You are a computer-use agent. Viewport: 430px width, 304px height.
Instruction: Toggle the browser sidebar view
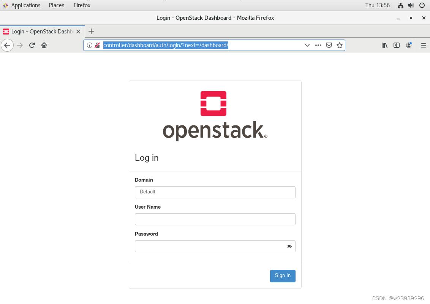pos(397,45)
